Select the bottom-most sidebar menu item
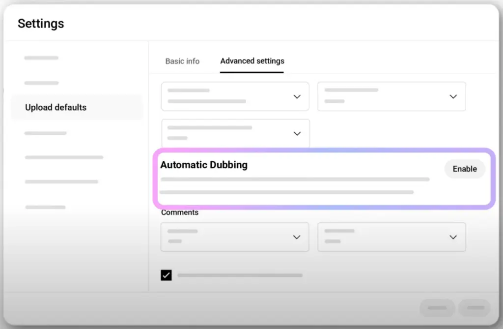The width and height of the screenshot is (503, 329). pos(46,208)
